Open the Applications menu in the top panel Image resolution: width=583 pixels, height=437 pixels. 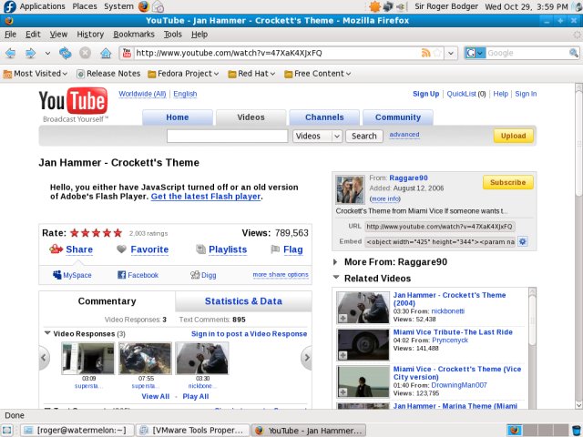point(43,6)
